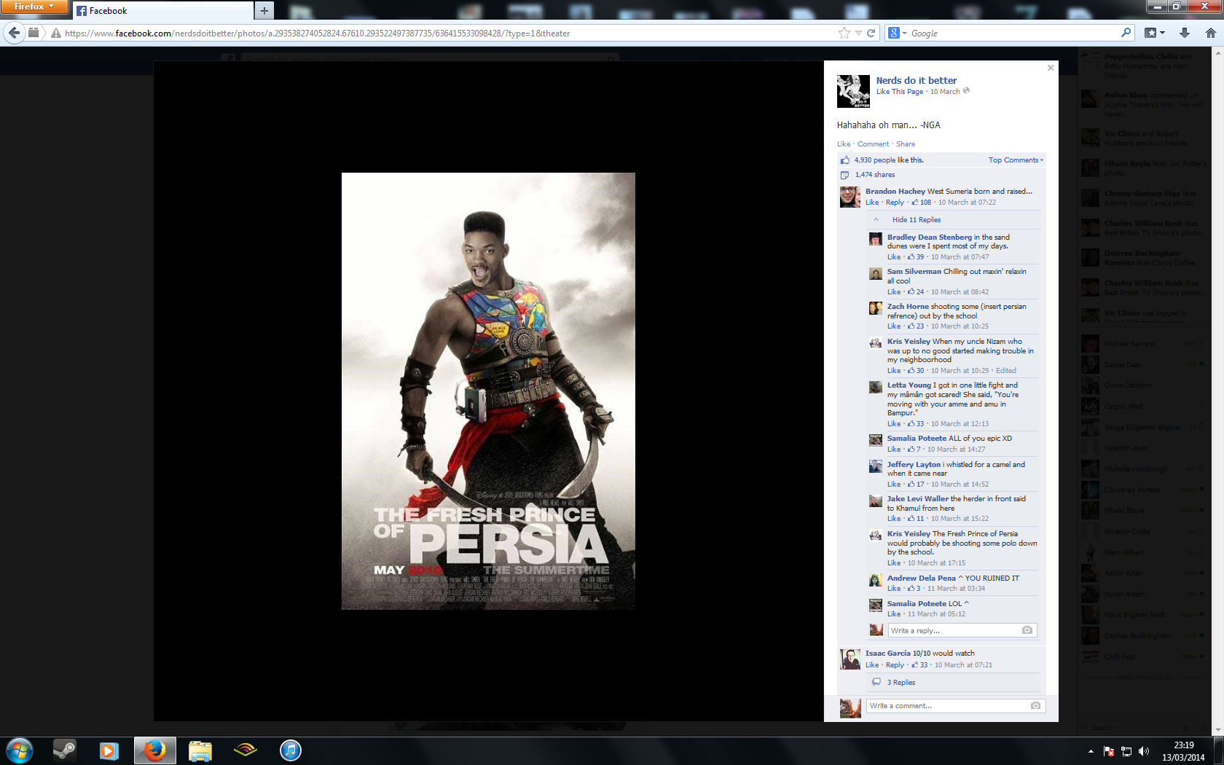Viewport: 1224px width, 765px height.
Task: Like Sam Silverman's reply
Action: 893,292
